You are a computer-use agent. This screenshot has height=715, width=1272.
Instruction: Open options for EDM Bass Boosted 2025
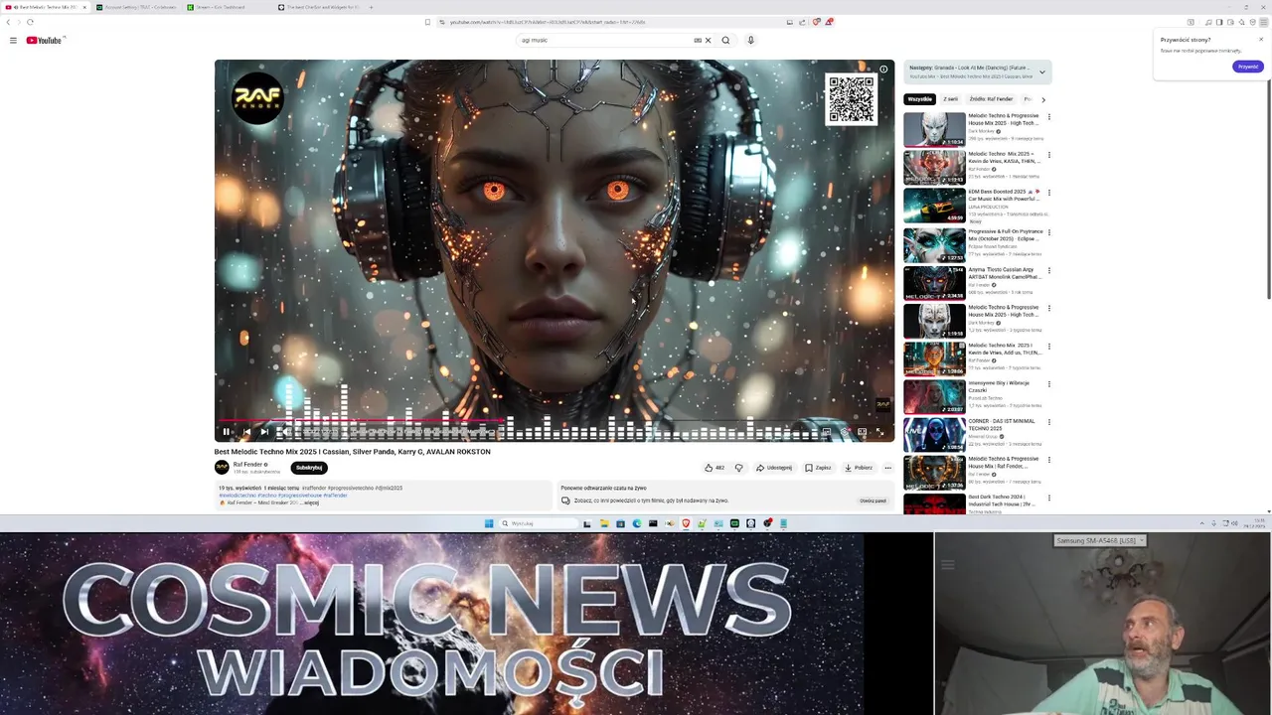(1048, 193)
